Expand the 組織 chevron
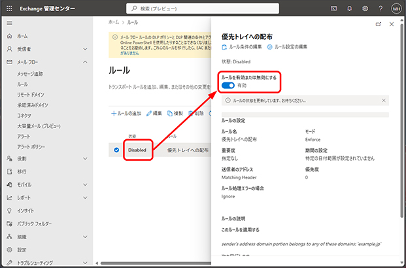406x268 pixels. (x=85, y=237)
